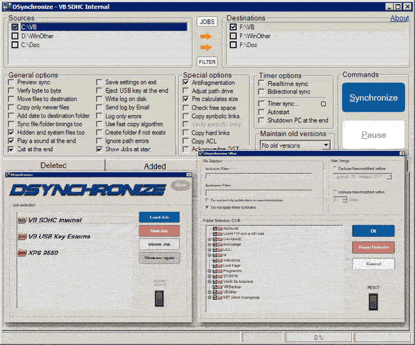This screenshot has width=415, height=345.
Task: Click the VBOther folder icon
Action: coord(220,292)
